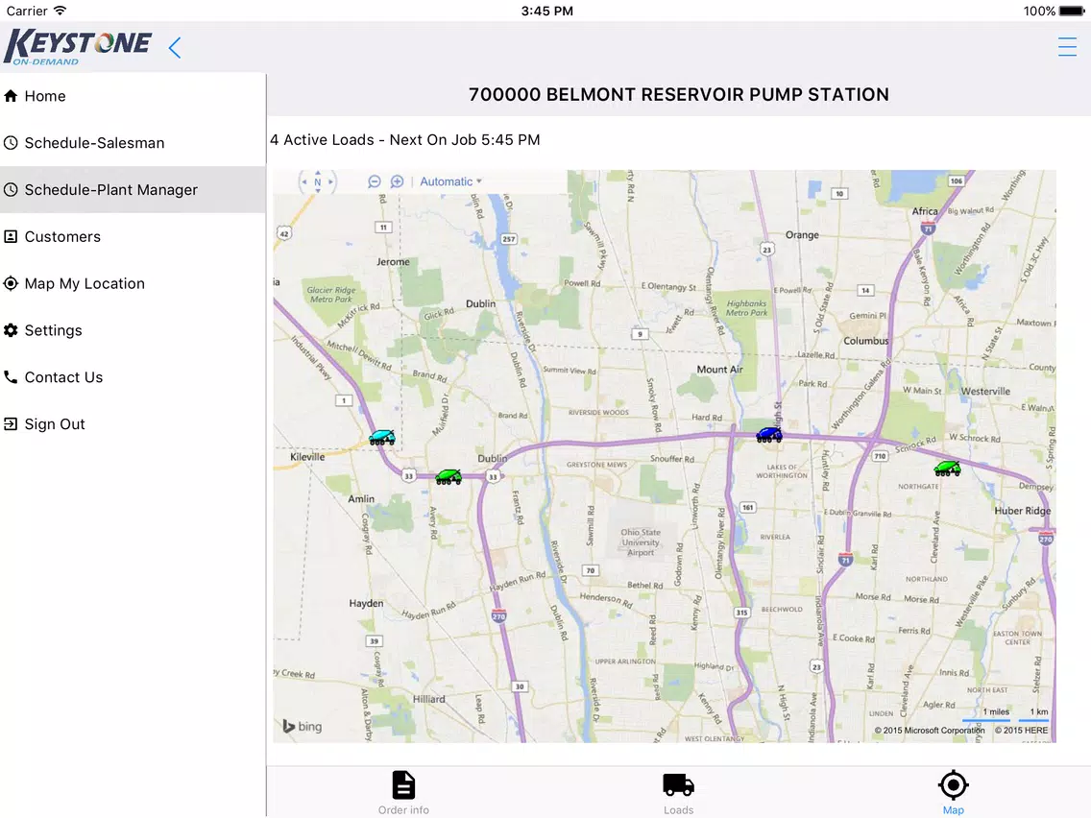Click the Home house icon

click(x=11, y=96)
